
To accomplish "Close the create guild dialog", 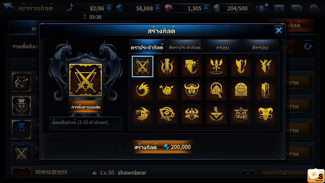I will 279,30.
